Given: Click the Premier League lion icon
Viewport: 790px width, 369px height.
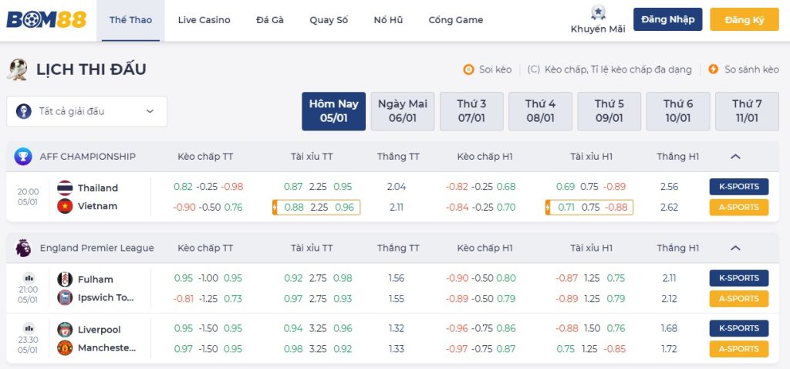Looking at the screenshot, I should (23, 248).
